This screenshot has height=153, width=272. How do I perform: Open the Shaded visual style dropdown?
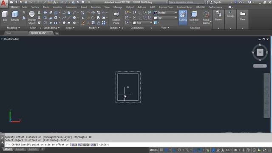165,13
